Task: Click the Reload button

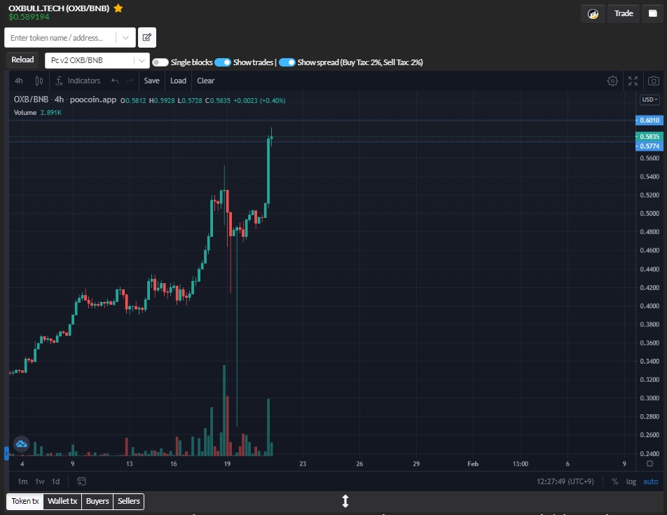Action: pos(22,60)
